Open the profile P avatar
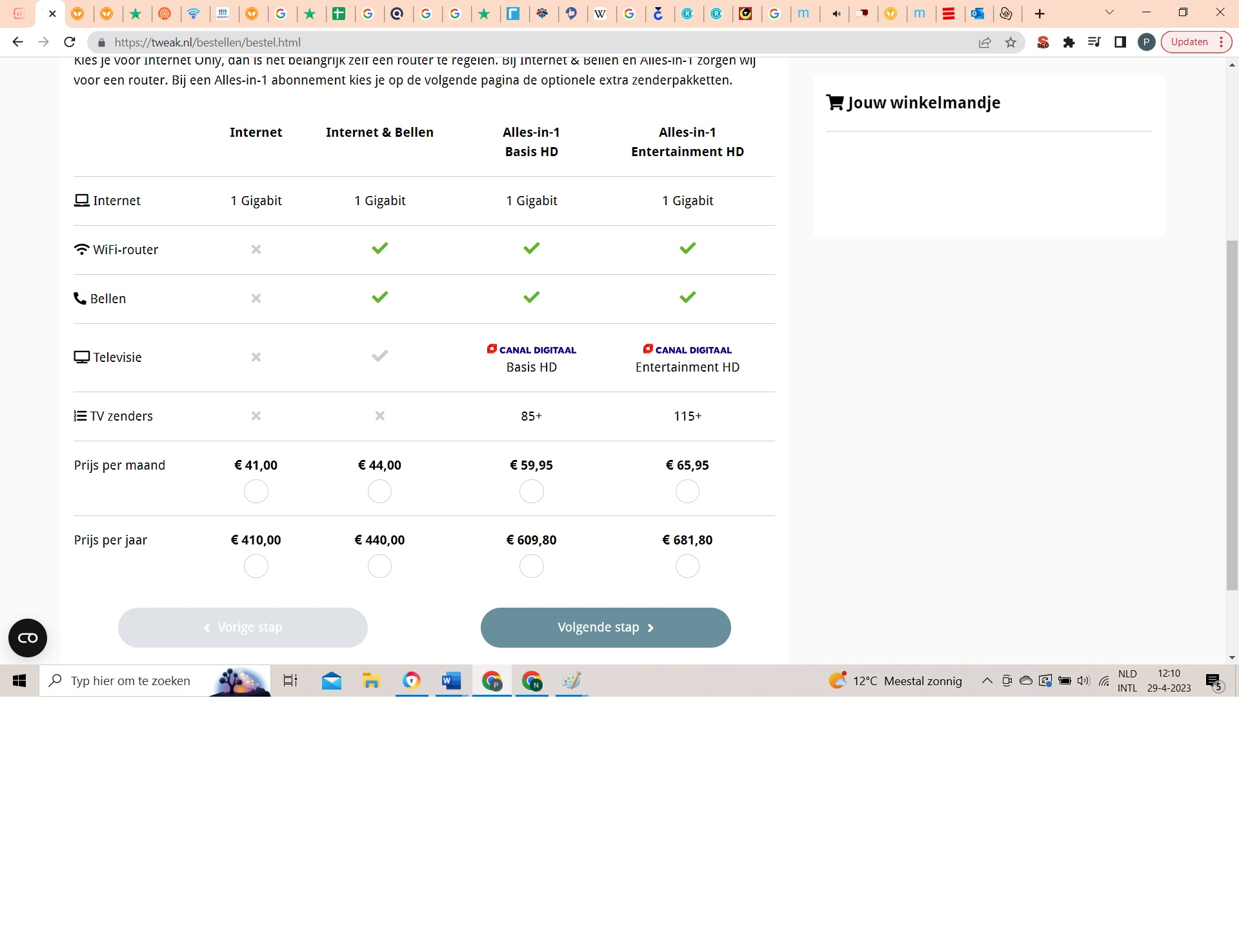The image size is (1239, 947). coord(1146,43)
